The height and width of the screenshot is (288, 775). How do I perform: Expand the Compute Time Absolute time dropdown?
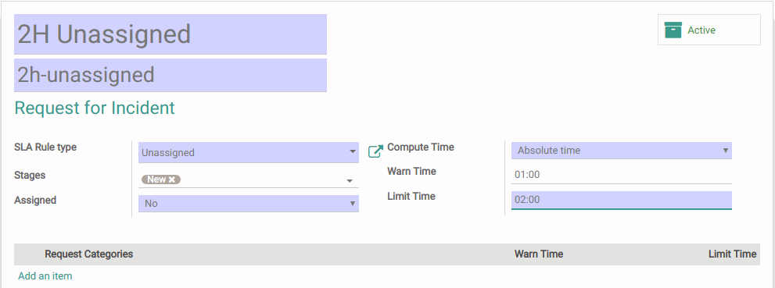point(621,151)
